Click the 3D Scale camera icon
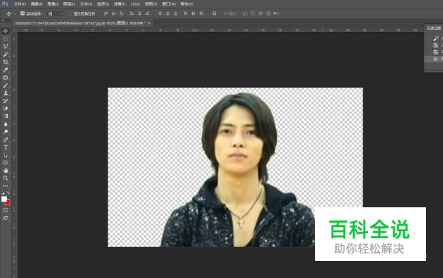 click(276, 13)
